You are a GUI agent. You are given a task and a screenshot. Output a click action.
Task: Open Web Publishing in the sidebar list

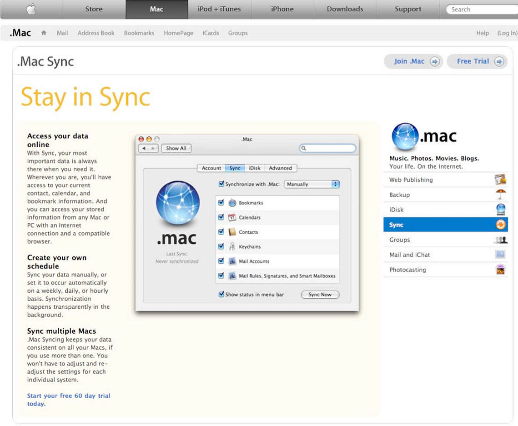point(445,180)
